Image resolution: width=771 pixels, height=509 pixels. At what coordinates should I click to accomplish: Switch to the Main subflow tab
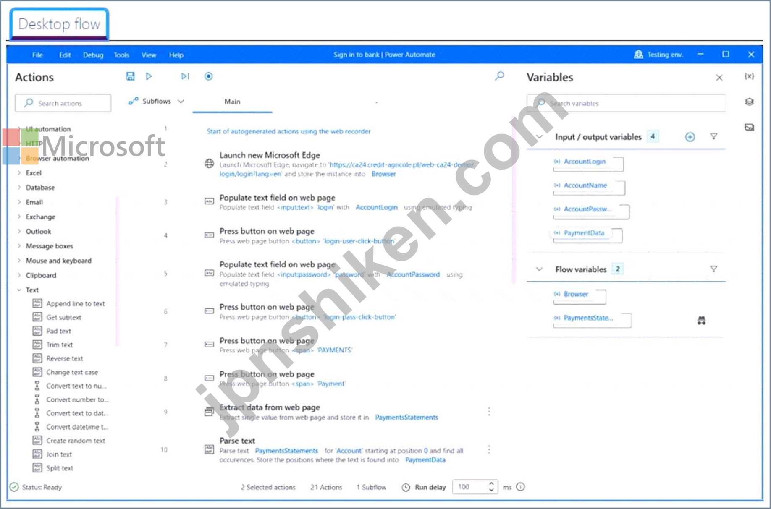(x=232, y=102)
